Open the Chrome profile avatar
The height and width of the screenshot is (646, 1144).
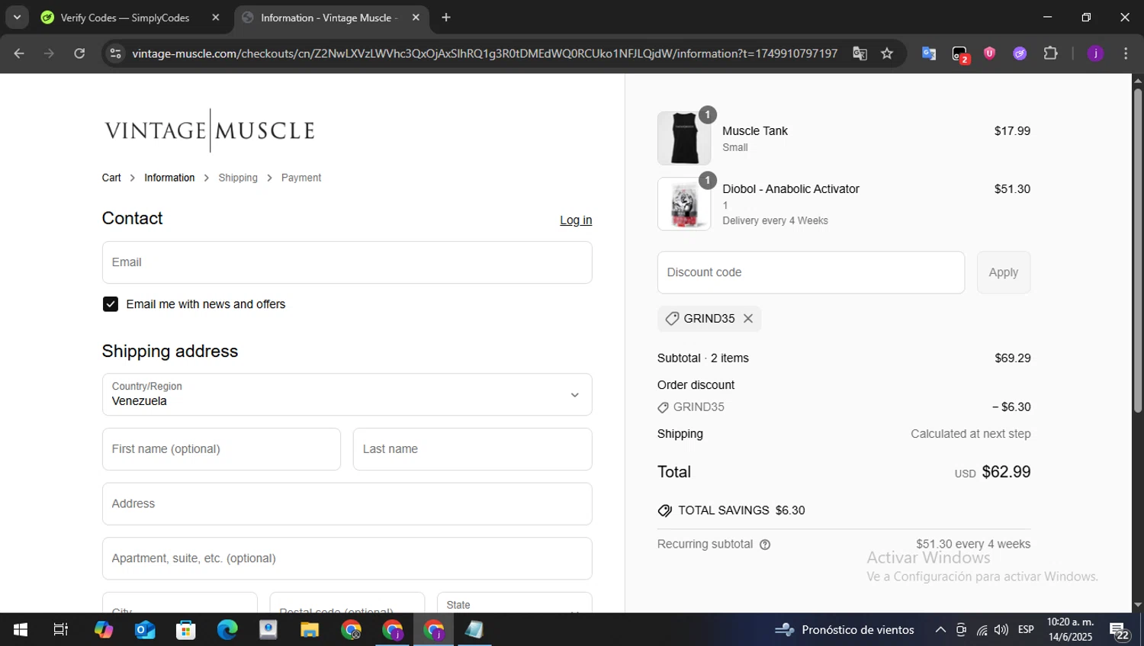coord(1096,53)
